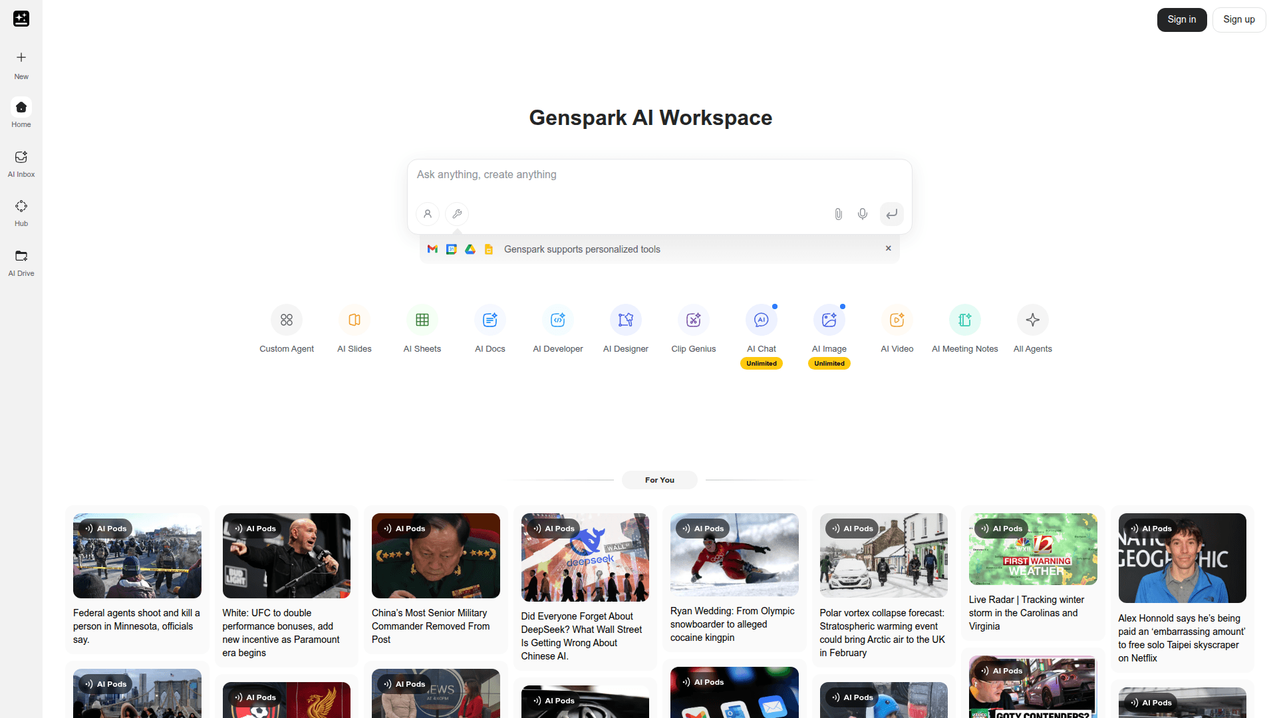This screenshot has width=1277, height=718.
Task: Click the Sign up button
Action: (1238, 19)
